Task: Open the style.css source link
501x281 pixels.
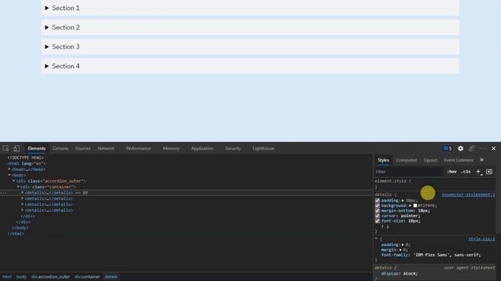Action: click(481, 239)
